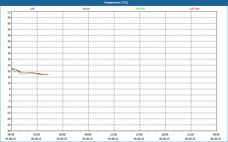The height and width of the screenshot is (142, 228).
Task: Click the -30 value on the temperature axis
Action: coord(9,131)
